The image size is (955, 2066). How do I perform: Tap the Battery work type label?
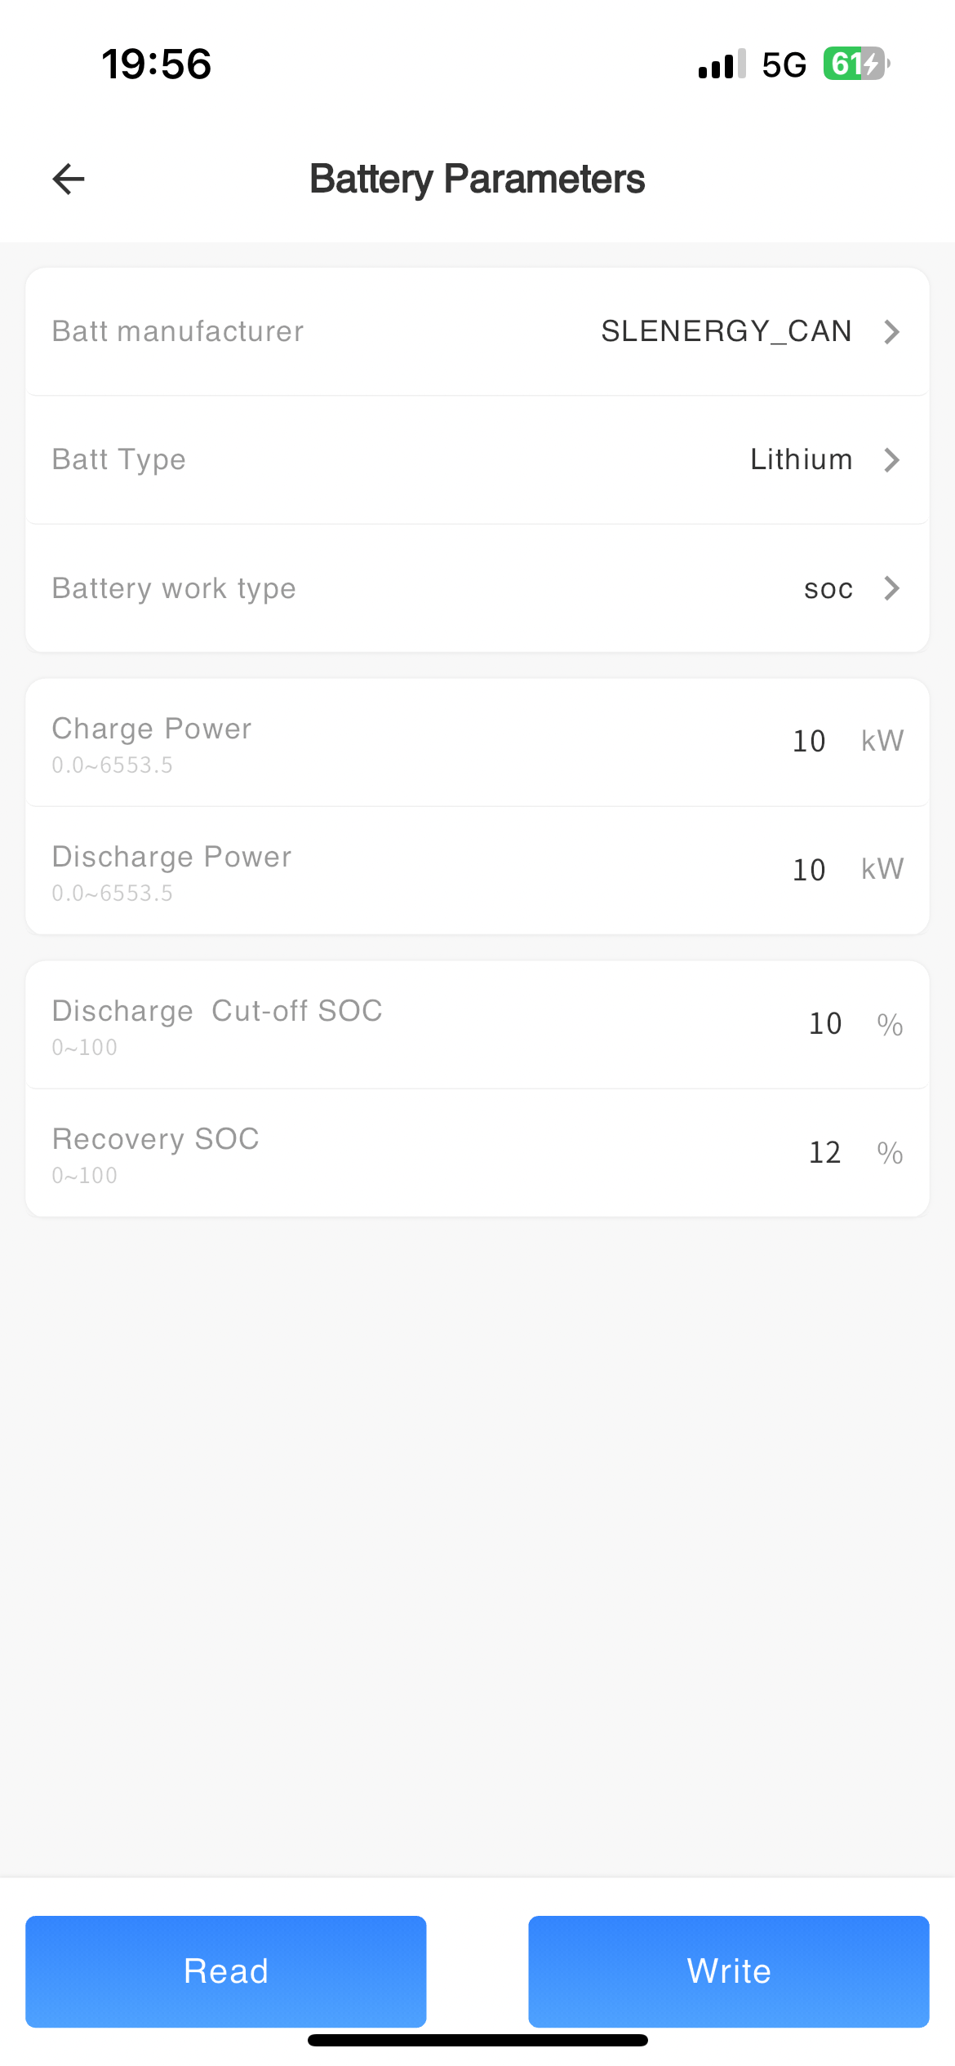point(174,588)
